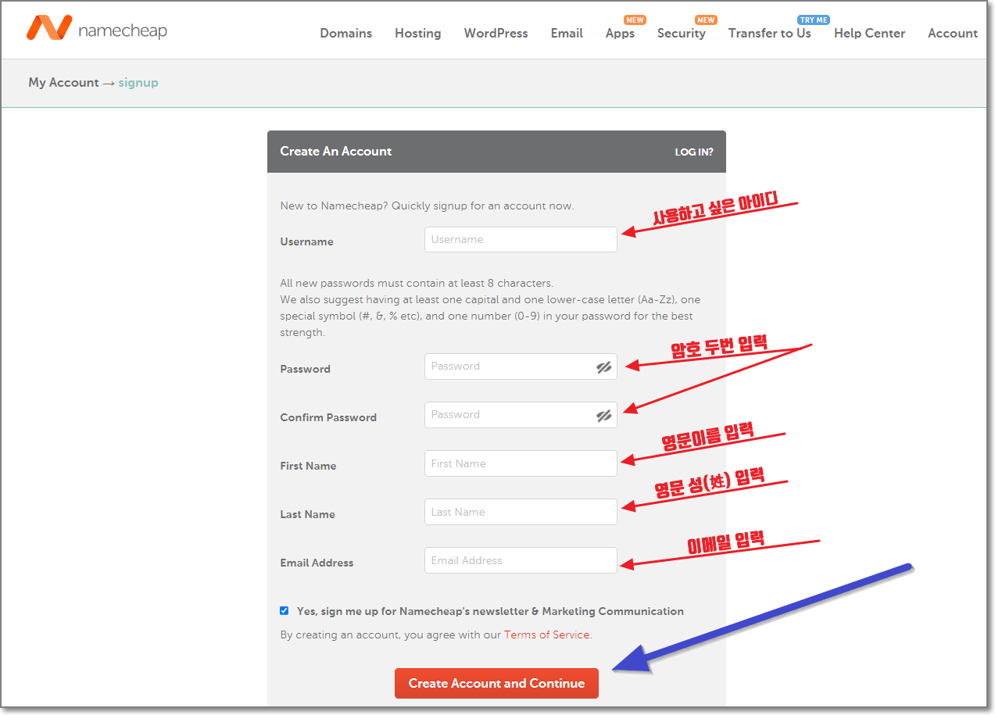Viewport: 995px width, 715px height.
Task: Click the signup breadcrumb link
Action: (138, 82)
